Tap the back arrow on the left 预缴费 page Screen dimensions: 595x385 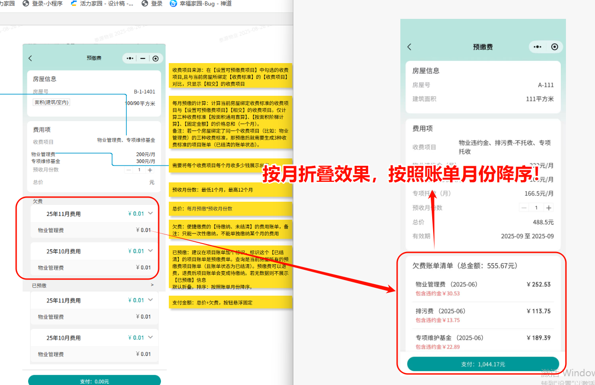tap(30, 58)
